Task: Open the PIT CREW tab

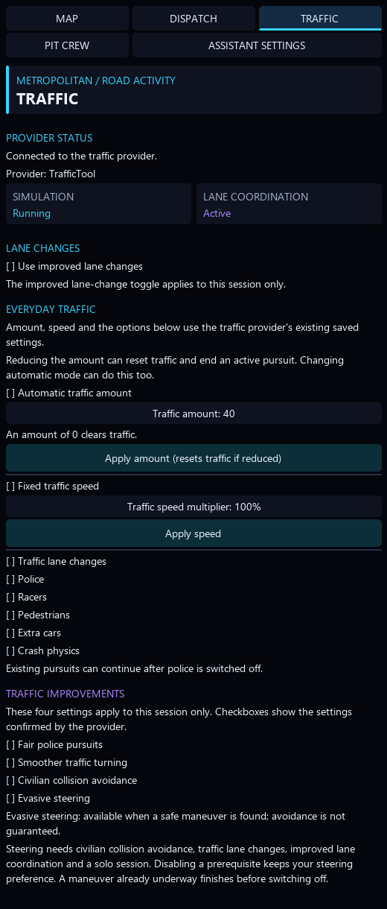Action: [67, 45]
